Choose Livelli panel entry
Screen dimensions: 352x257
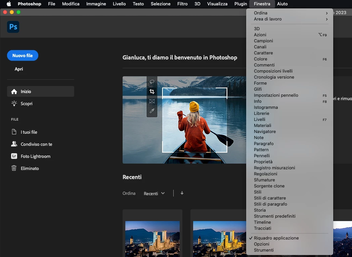(290, 119)
